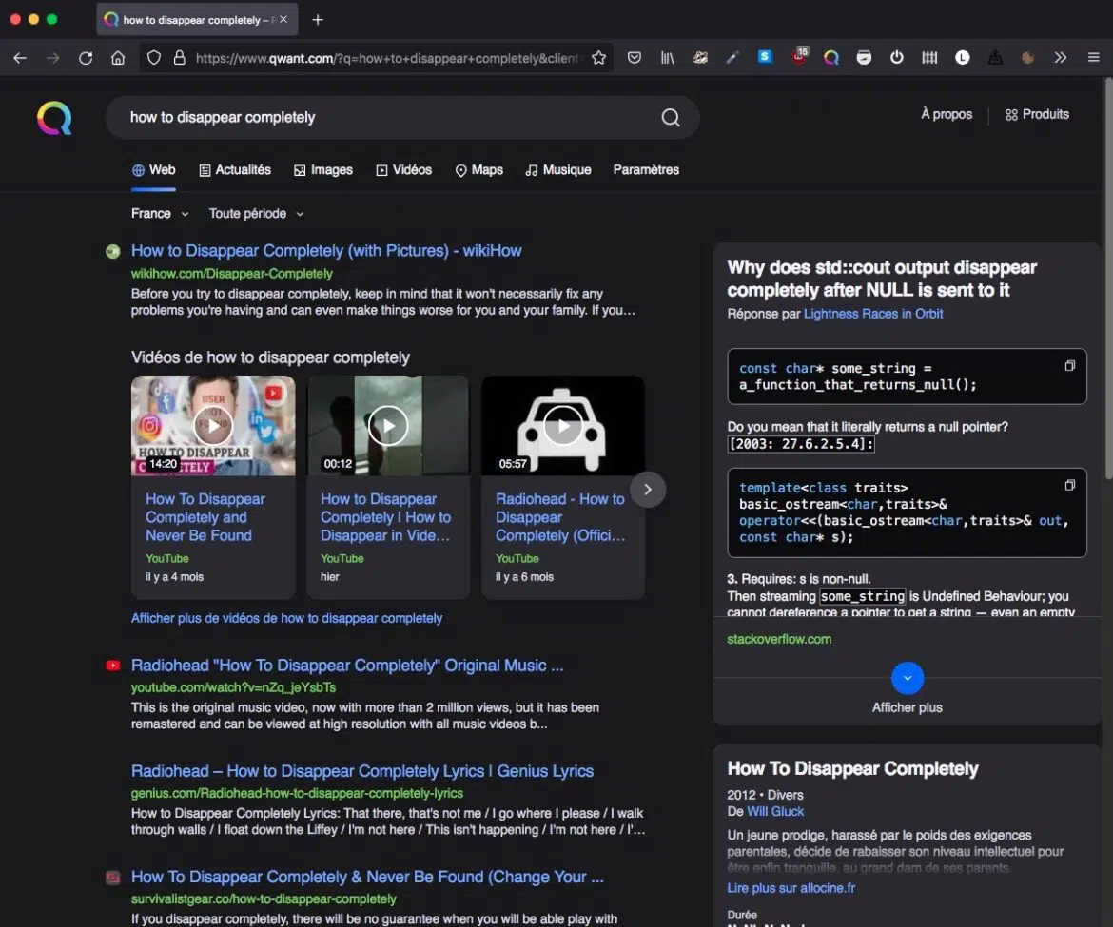The image size is (1113, 927).
Task: Open Paramètres settings
Action: [x=646, y=170]
